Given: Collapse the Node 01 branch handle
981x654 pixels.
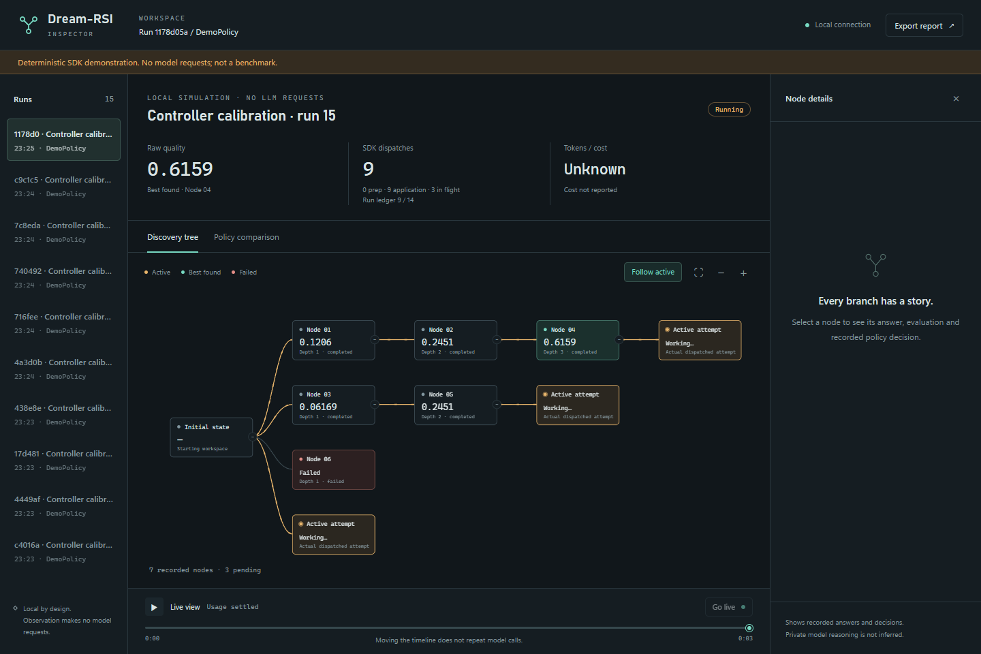Looking at the screenshot, I should (x=375, y=339).
